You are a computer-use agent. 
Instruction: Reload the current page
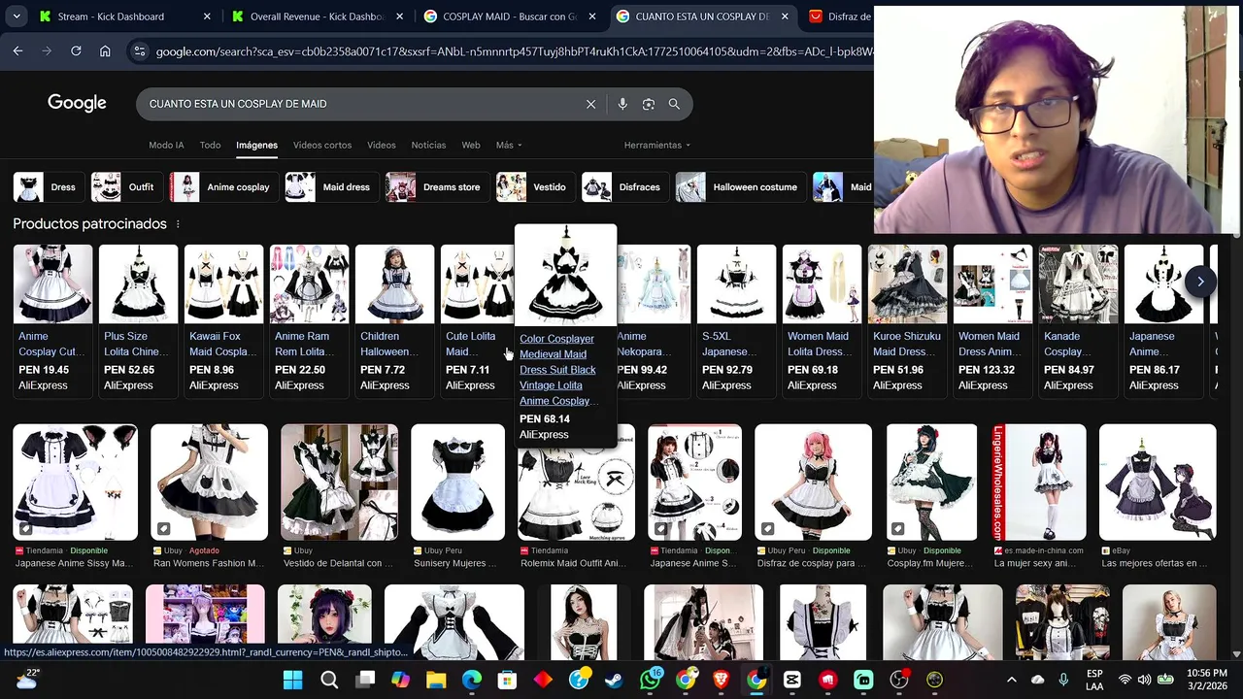click(76, 50)
